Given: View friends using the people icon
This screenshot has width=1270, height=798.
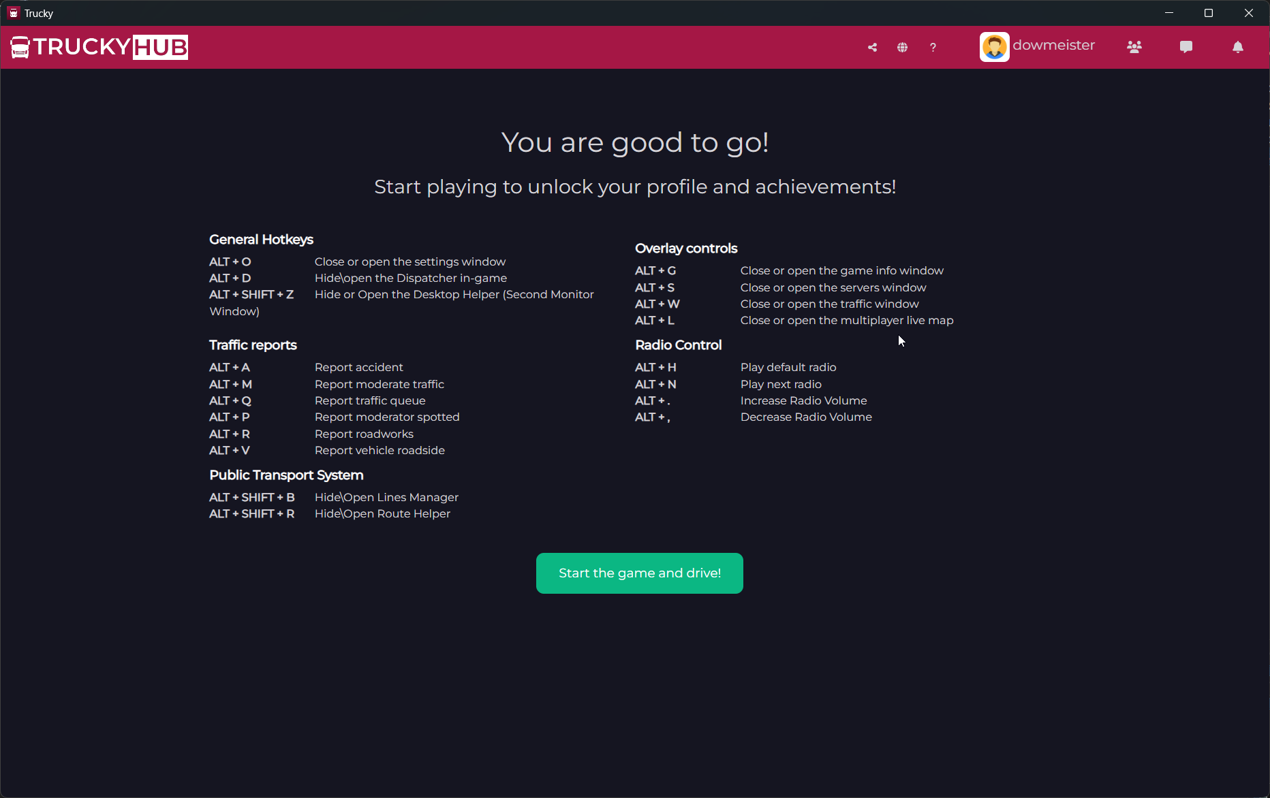Looking at the screenshot, I should (x=1134, y=47).
